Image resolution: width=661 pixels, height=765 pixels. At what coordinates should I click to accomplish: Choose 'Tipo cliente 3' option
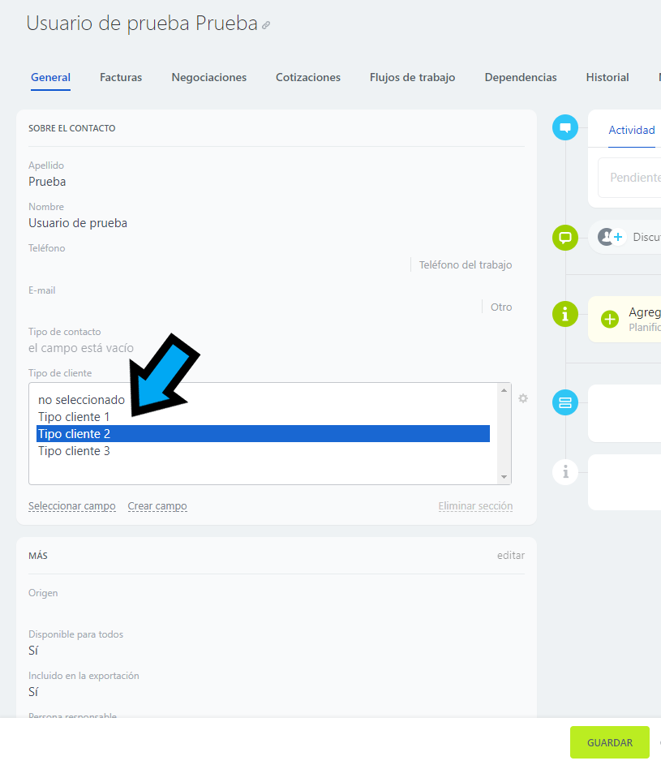click(74, 451)
